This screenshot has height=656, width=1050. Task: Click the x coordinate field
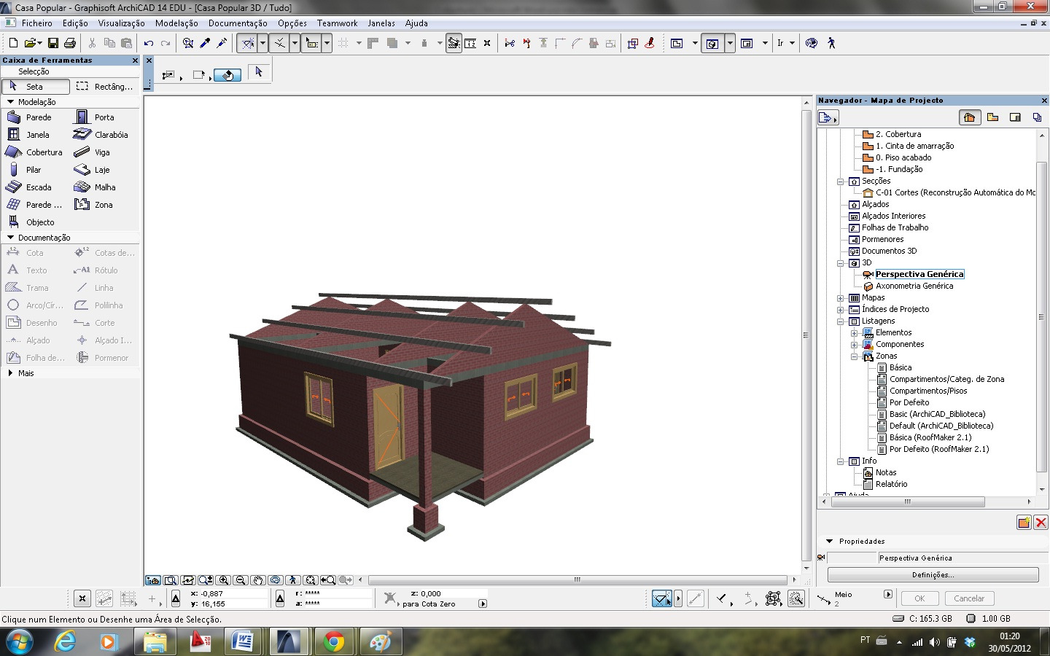232,594
